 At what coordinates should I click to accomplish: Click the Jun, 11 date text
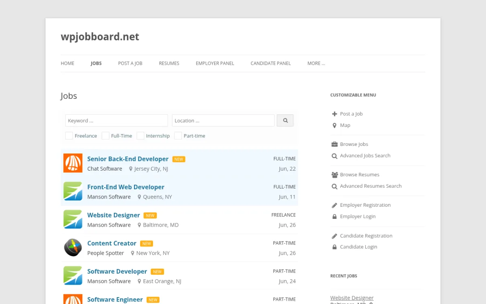[x=287, y=197]
